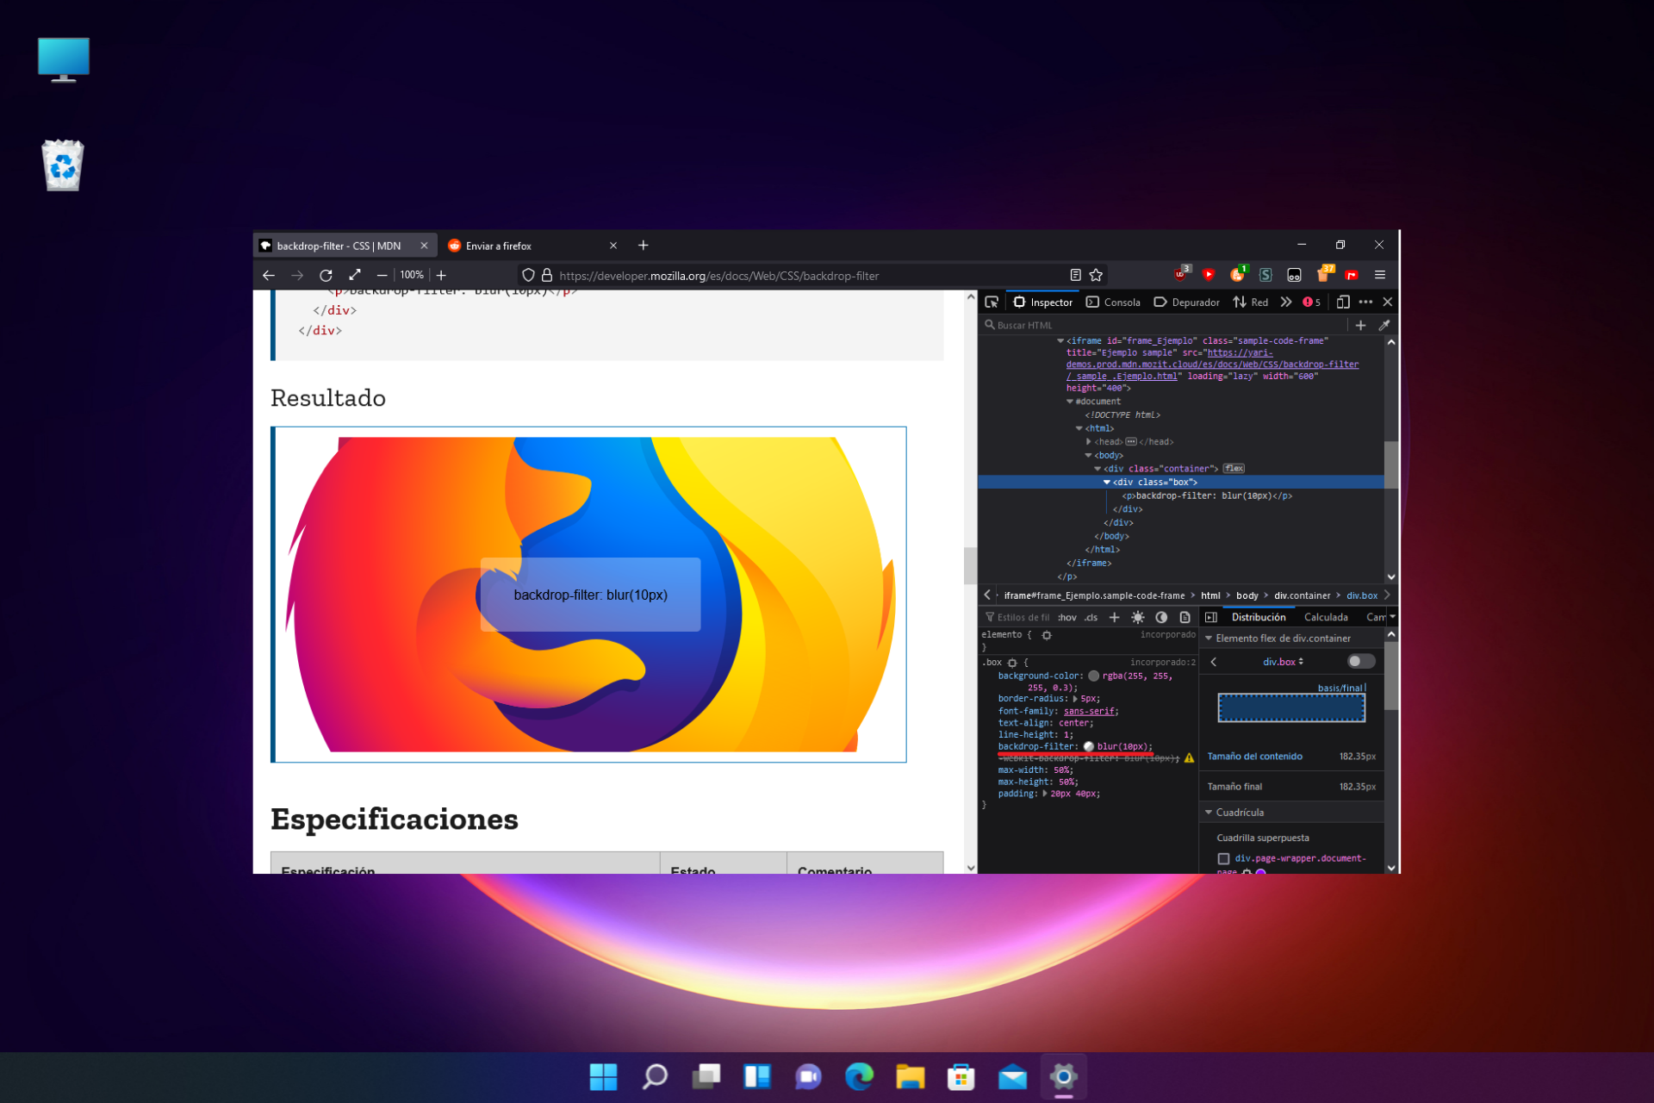Collapse the div class container node

(x=1097, y=469)
